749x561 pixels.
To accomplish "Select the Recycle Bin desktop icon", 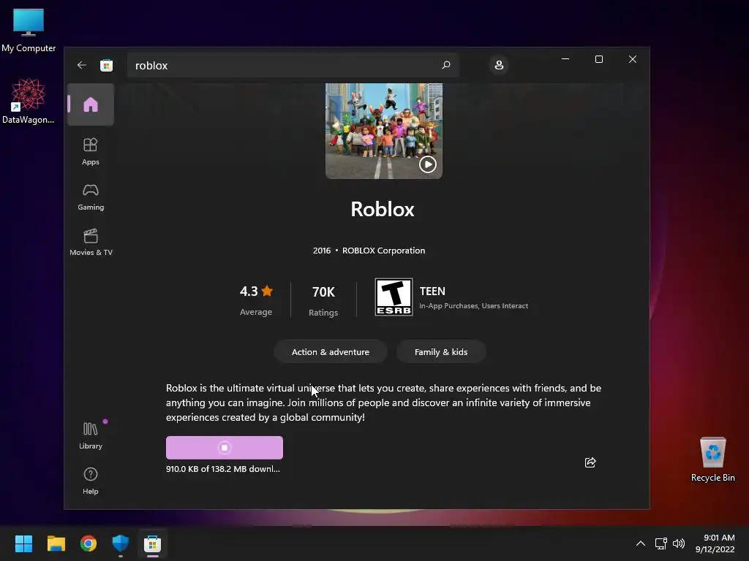I will pyautogui.click(x=712, y=459).
